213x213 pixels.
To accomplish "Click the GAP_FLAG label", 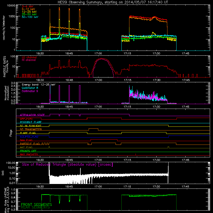I will 26,118.
